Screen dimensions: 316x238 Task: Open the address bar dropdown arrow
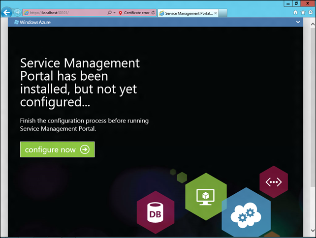115,13
